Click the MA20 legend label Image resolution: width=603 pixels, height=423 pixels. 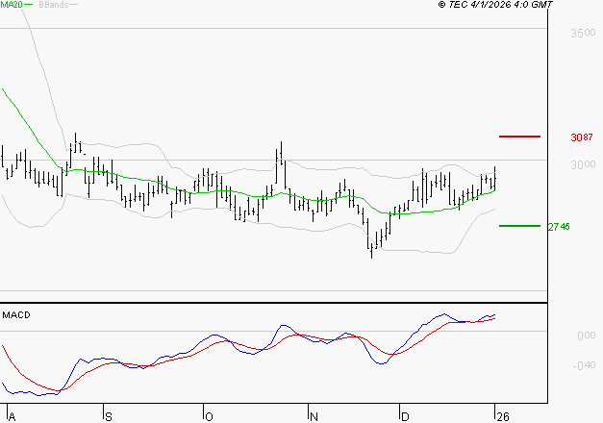pyautogui.click(x=11, y=5)
